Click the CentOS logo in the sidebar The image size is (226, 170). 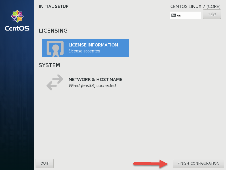(x=17, y=16)
